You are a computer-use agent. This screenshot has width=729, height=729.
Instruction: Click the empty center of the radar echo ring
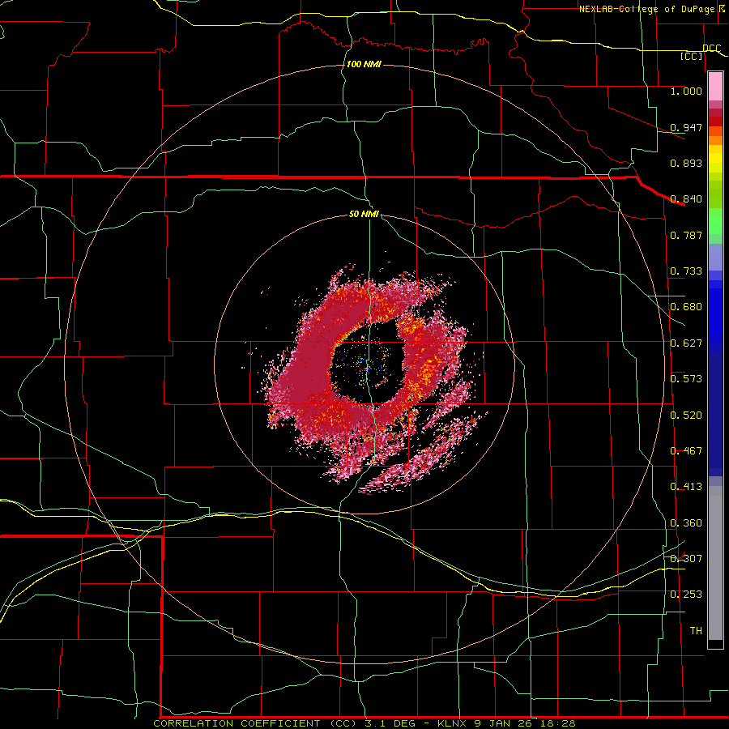pyautogui.click(x=365, y=365)
